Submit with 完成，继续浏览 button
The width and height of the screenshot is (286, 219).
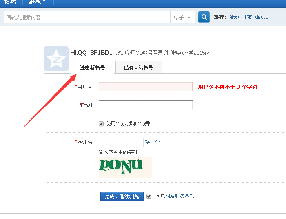click(x=122, y=197)
